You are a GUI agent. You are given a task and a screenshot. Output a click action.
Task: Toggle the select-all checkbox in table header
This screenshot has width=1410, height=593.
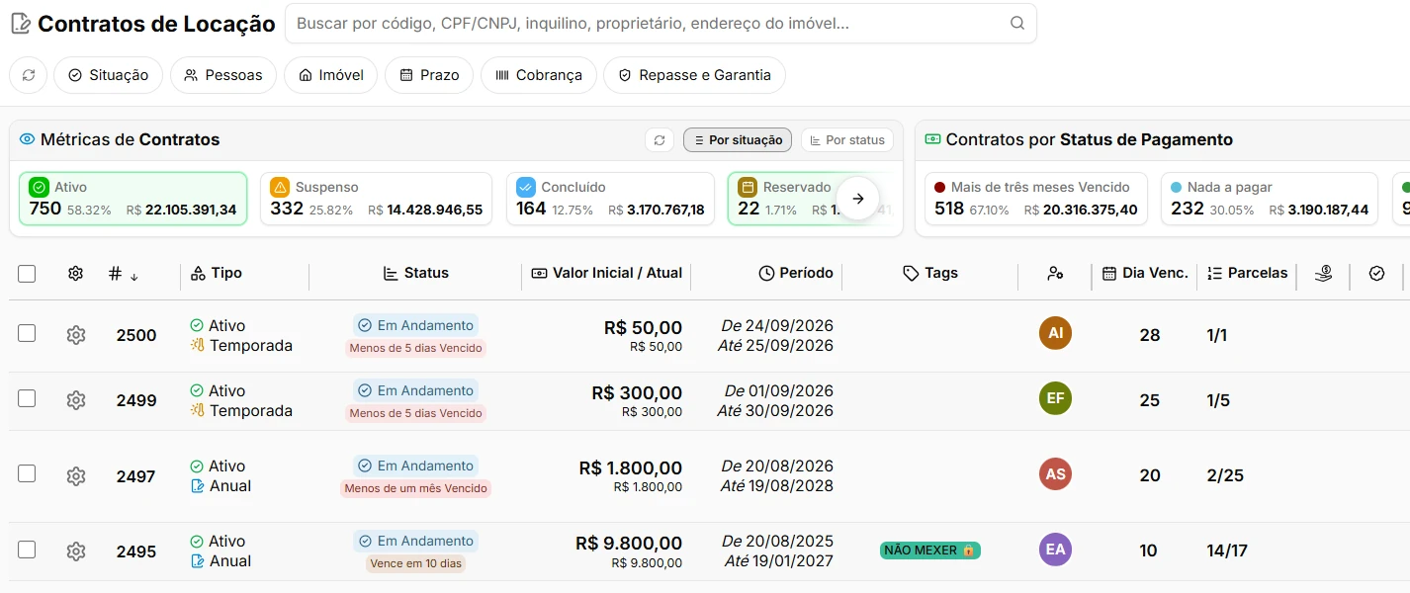pyautogui.click(x=27, y=274)
